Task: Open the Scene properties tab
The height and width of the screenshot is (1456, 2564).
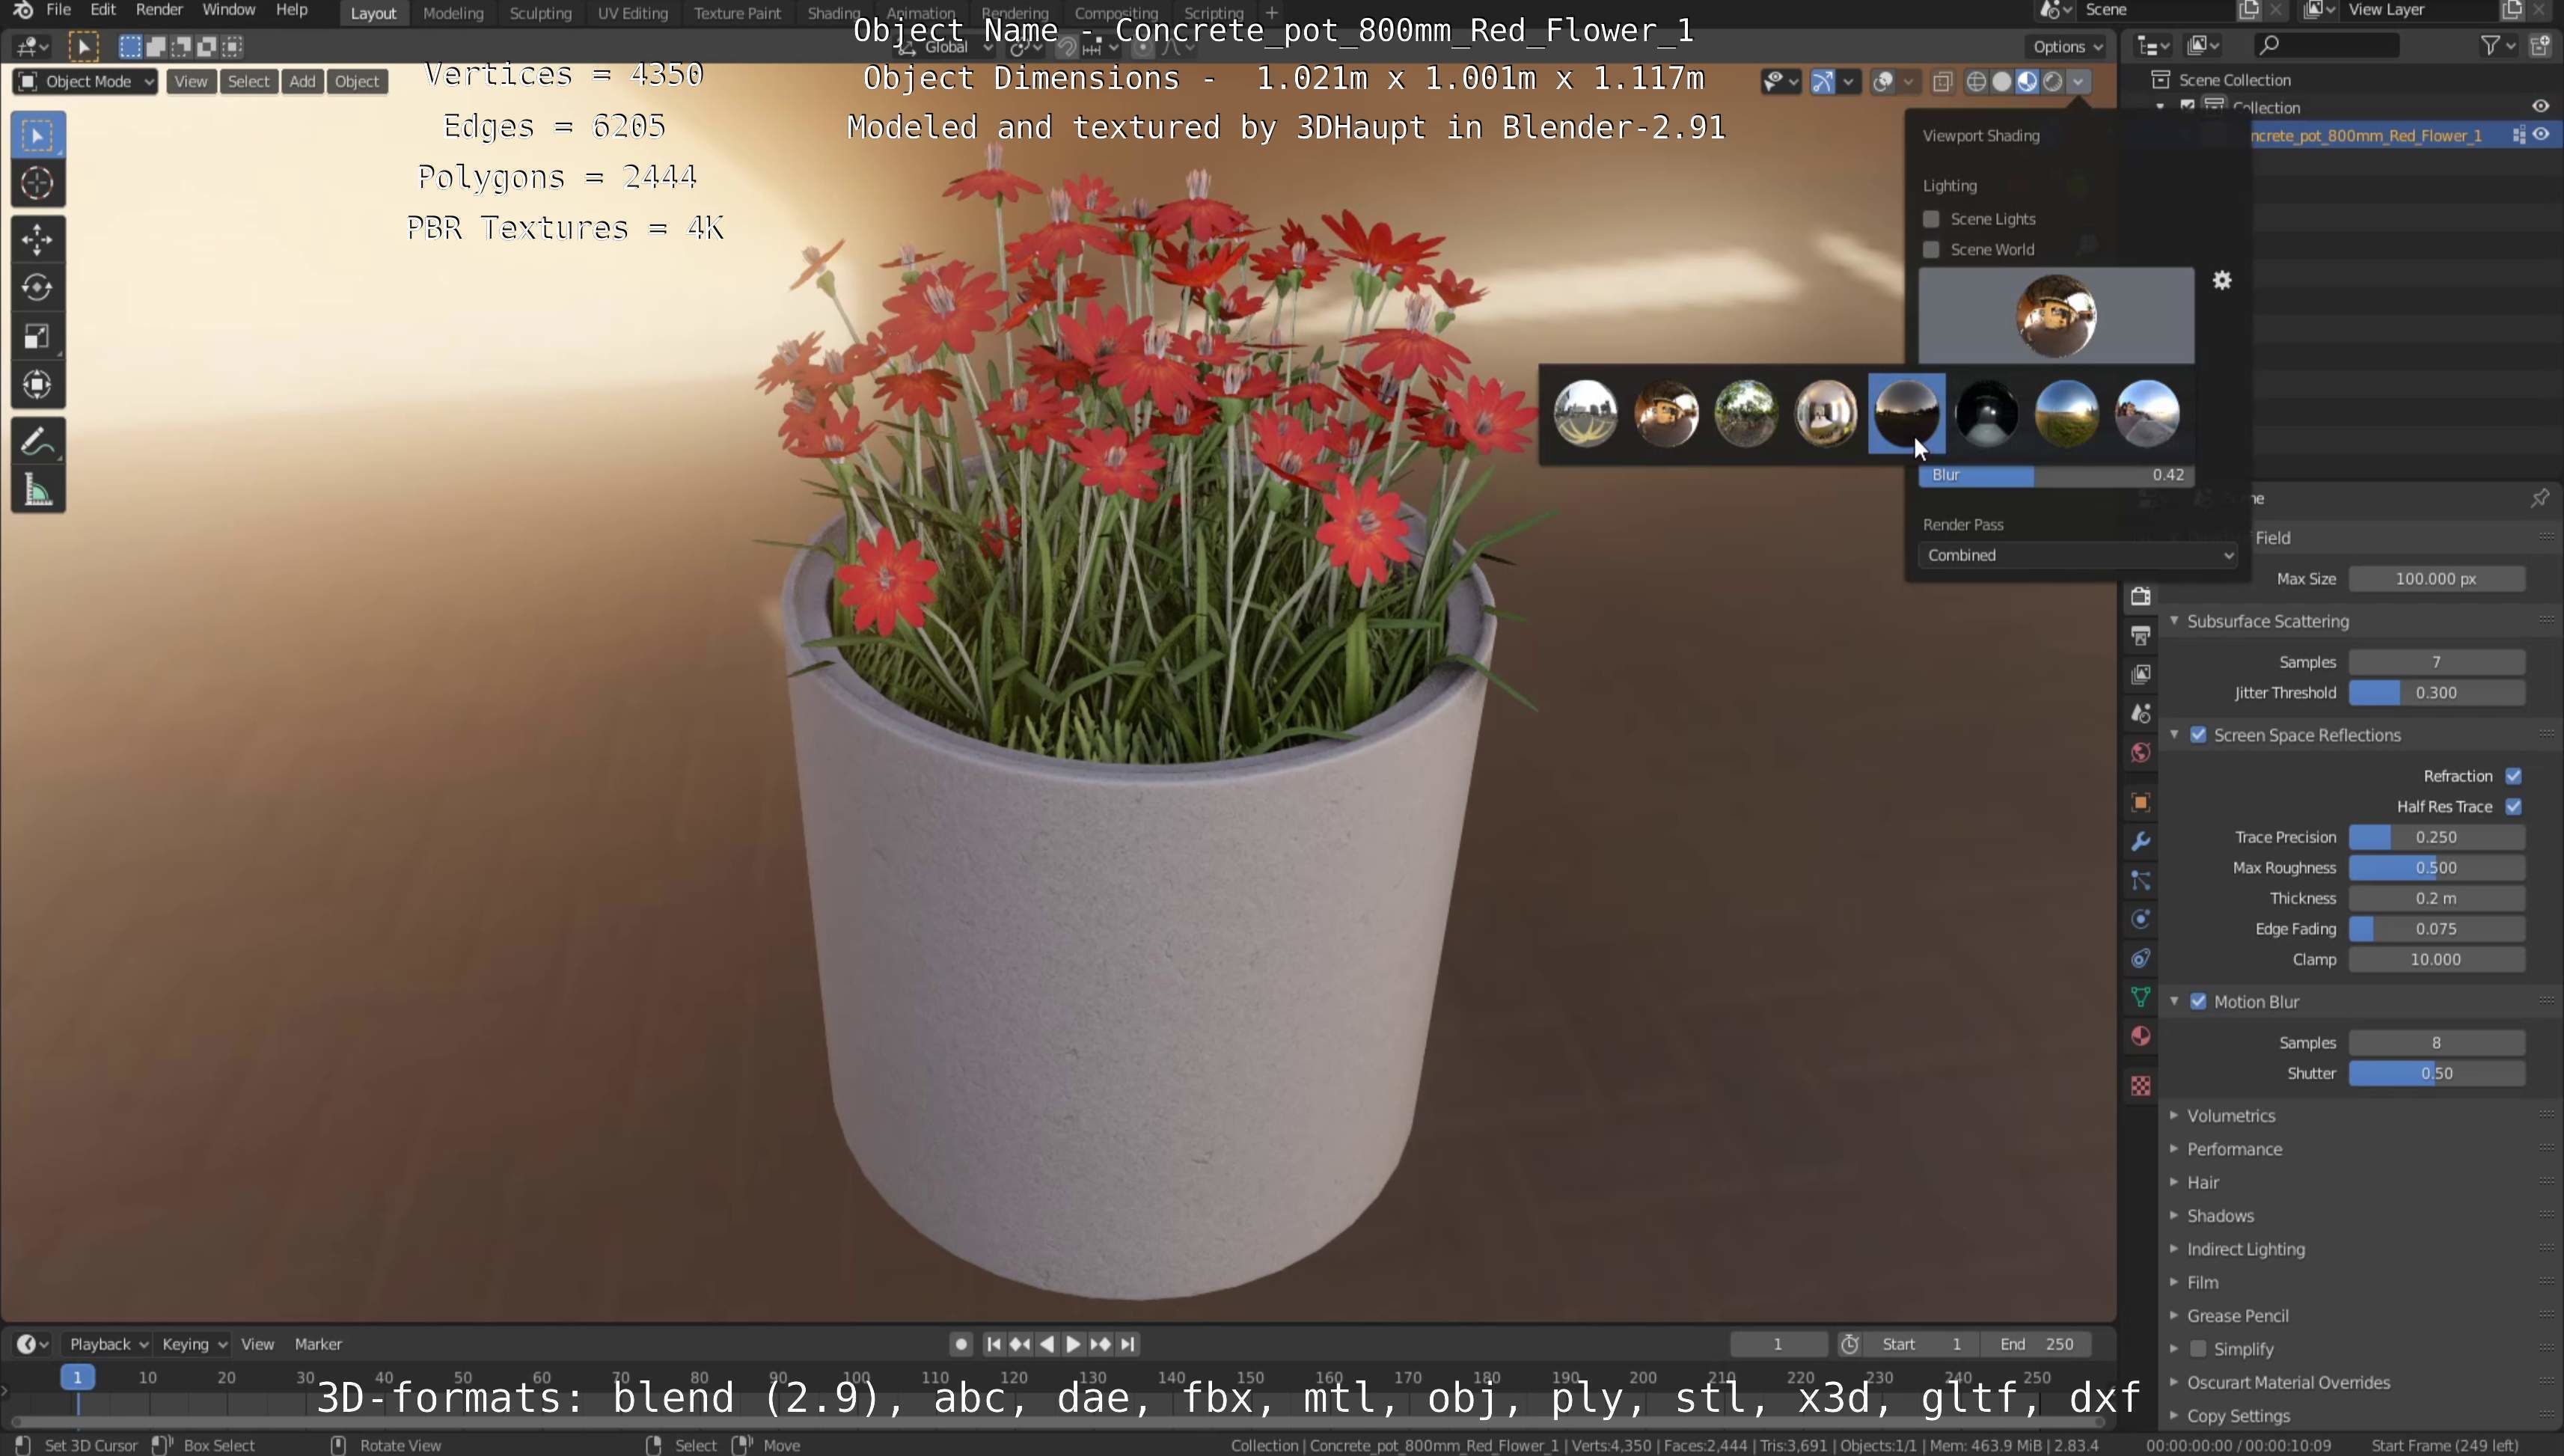Action: tap(2140, 714)
